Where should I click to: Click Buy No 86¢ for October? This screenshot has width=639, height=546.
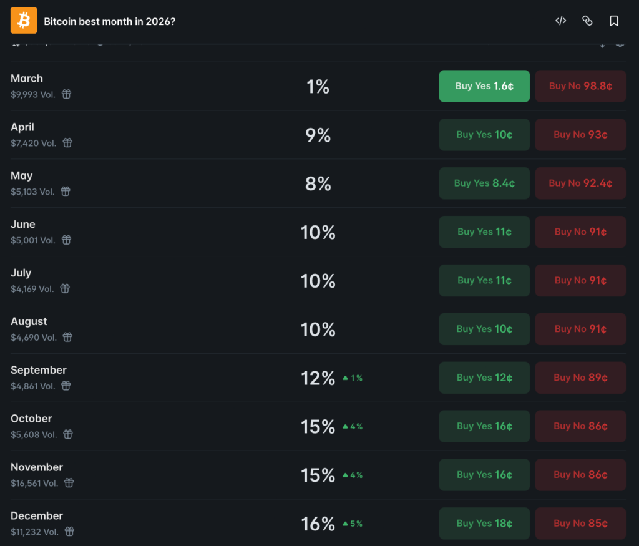(580, 426)
